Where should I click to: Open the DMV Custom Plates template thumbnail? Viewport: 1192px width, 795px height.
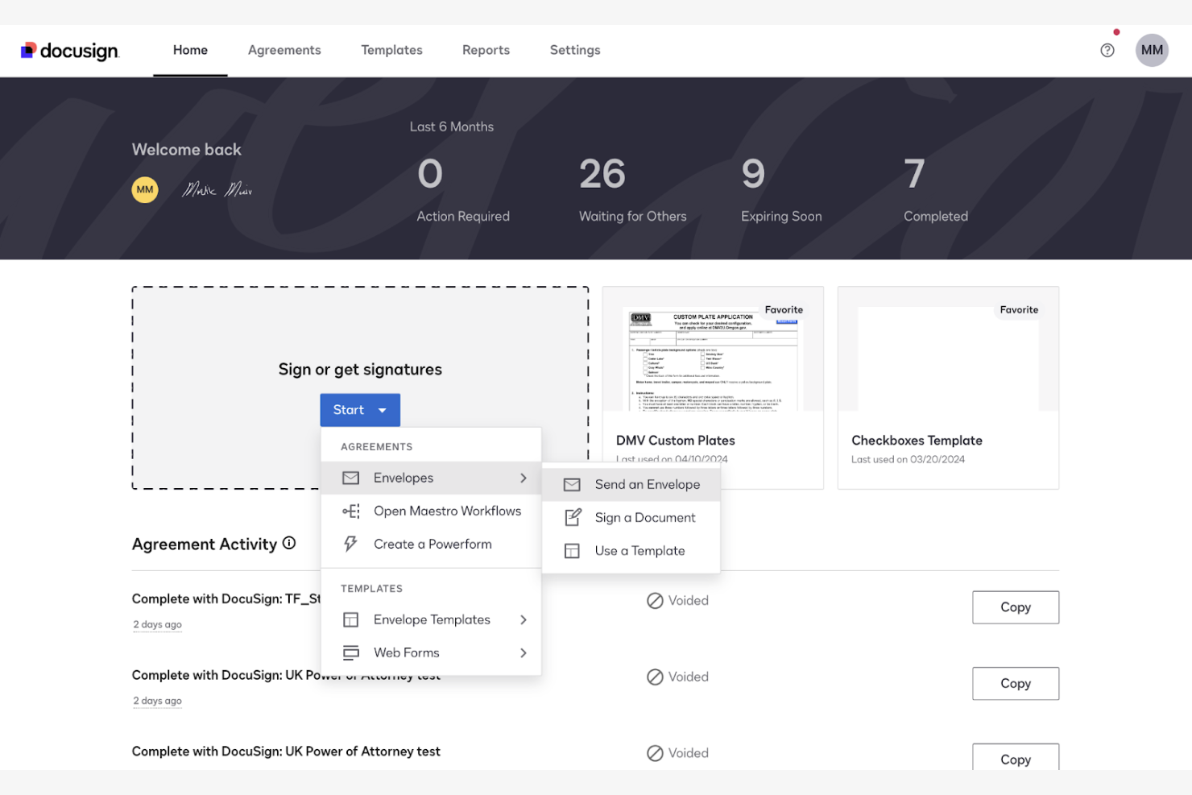coord(713,358)
